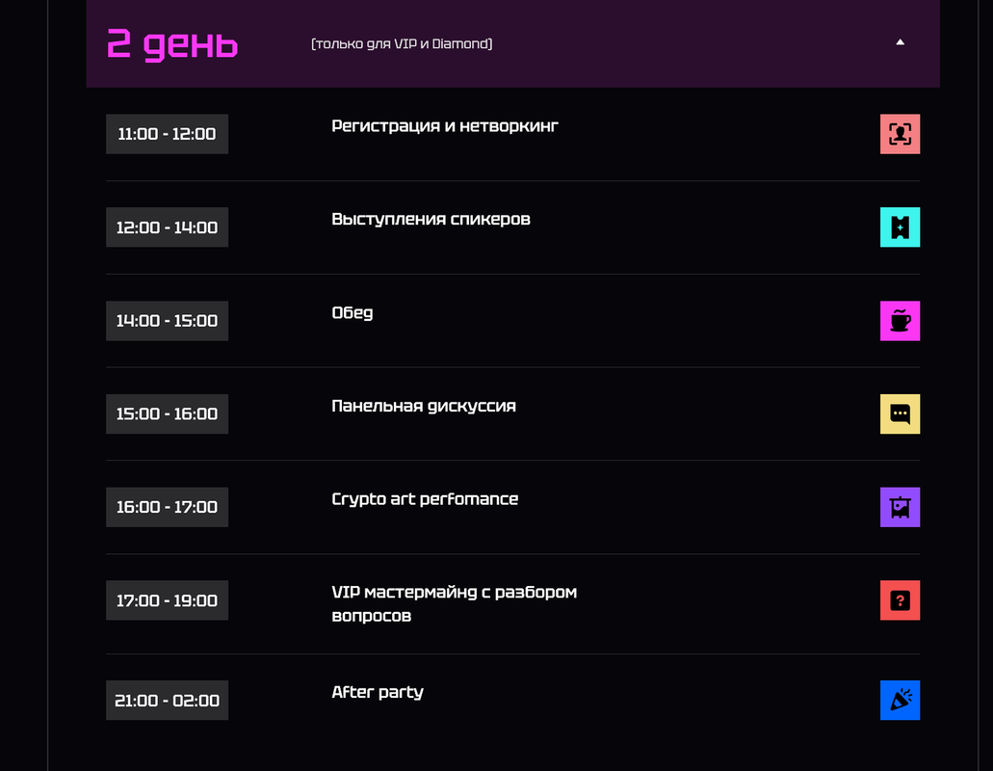Image resolution: width=993 pixels, height=771 pixels.
Task: Open "Регистрация и нетворкинг" schedule item
Action: coord(445,126)
